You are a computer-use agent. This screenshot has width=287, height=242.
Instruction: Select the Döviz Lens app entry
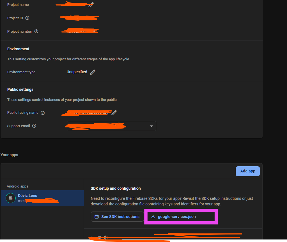[x=42, y=198]
